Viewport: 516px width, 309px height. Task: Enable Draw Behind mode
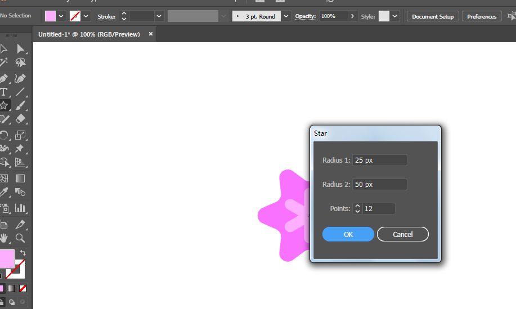12,302
